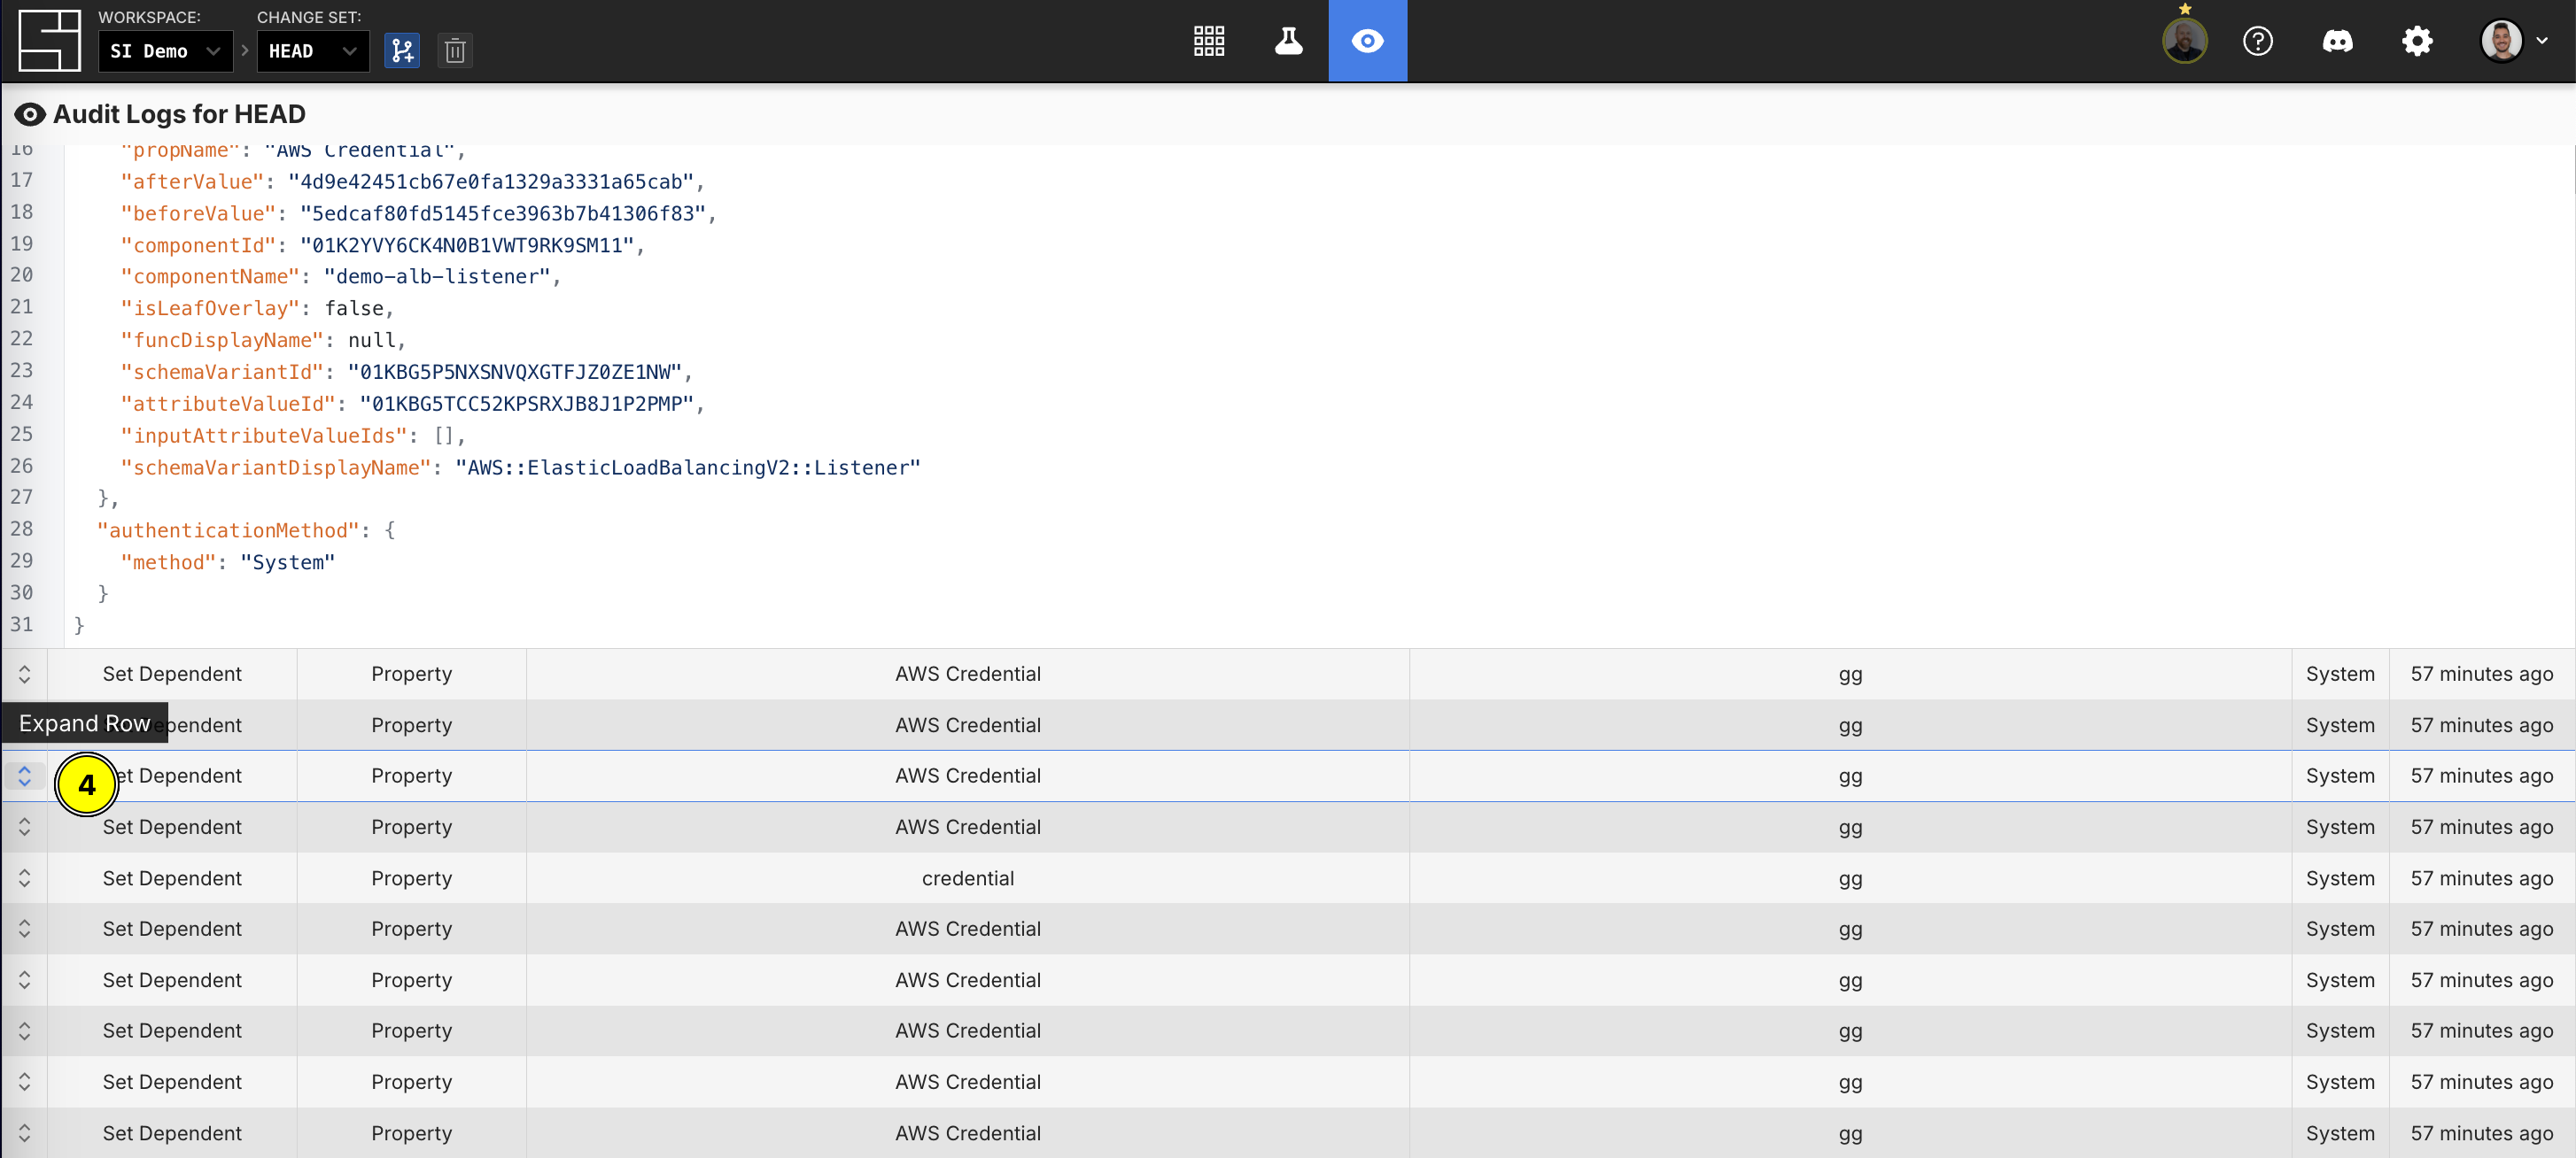Screen dimensions: 2576x1158
Task: Open the Discord community icon
Action: tap(2337, 41)
